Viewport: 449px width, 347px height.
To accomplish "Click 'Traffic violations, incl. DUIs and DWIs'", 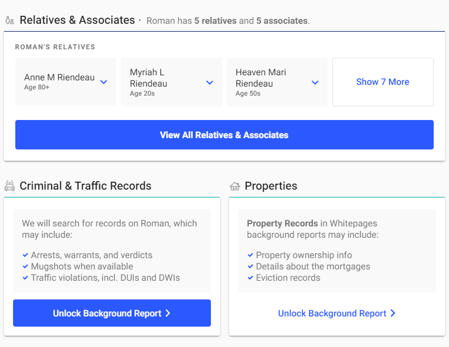I will pos(105,278).
